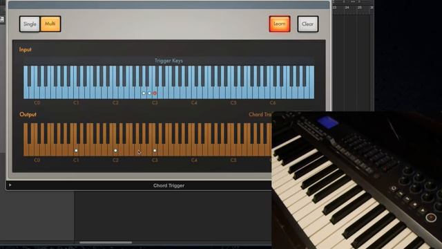Click the keyboard video overlay thumbnail

tap(356, 180)
